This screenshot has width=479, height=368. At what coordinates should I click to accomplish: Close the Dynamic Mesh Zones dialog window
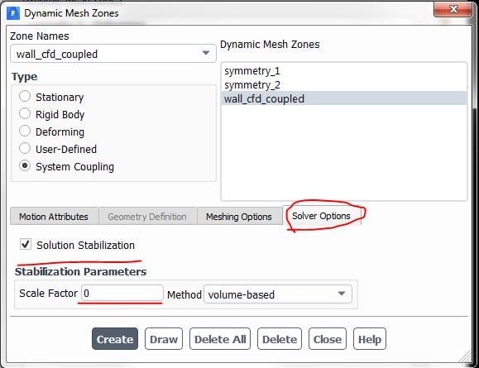(453, 9)
